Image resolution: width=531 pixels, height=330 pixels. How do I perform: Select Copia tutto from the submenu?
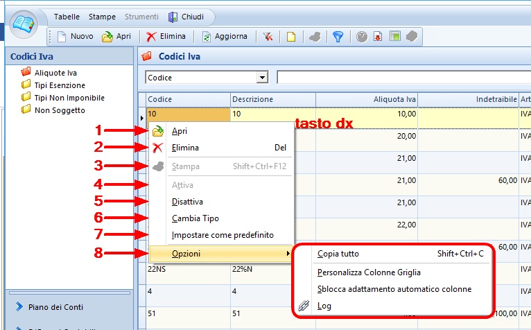click(x=338, y=254)
